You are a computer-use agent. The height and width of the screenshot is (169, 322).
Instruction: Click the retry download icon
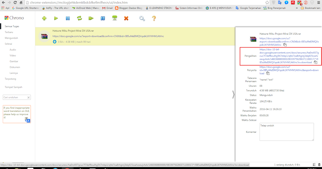[x=79, y=18]
